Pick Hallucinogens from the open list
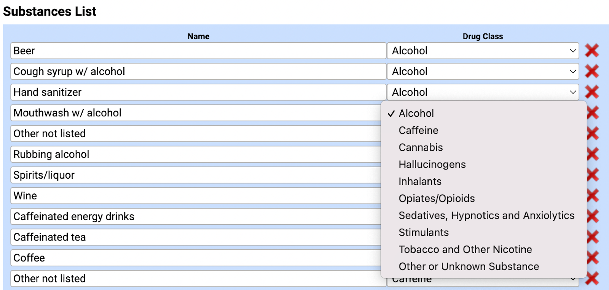 432,165
